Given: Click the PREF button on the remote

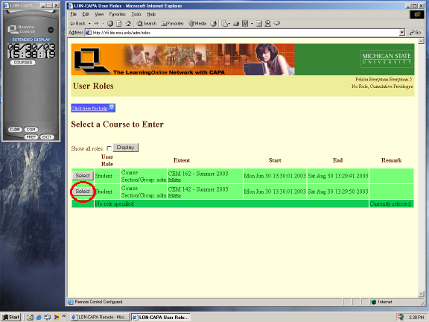Looking at the screenshot, I should (31, 137).
